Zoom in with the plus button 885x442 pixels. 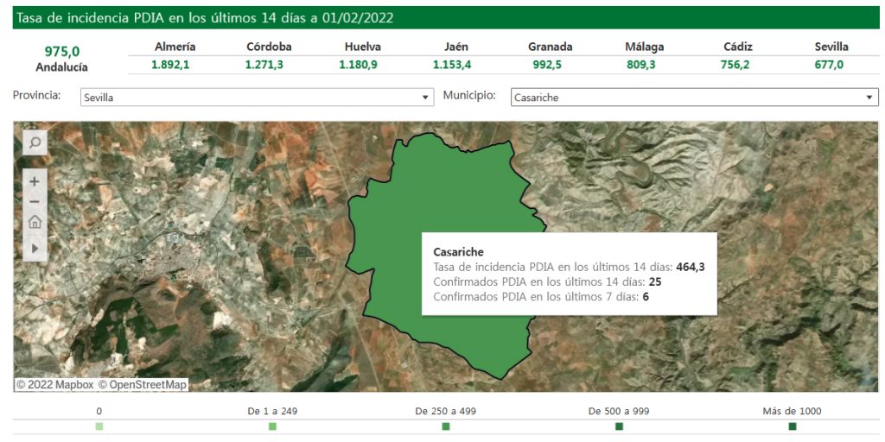click(35, 182)
